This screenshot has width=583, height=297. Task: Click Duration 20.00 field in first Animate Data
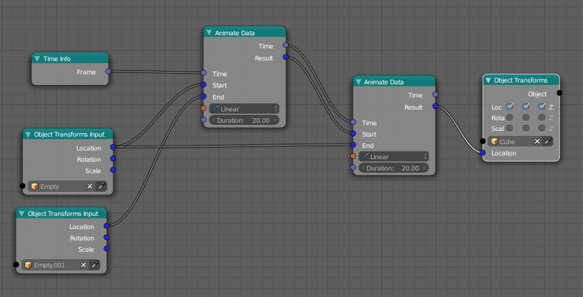pos(244,121)
